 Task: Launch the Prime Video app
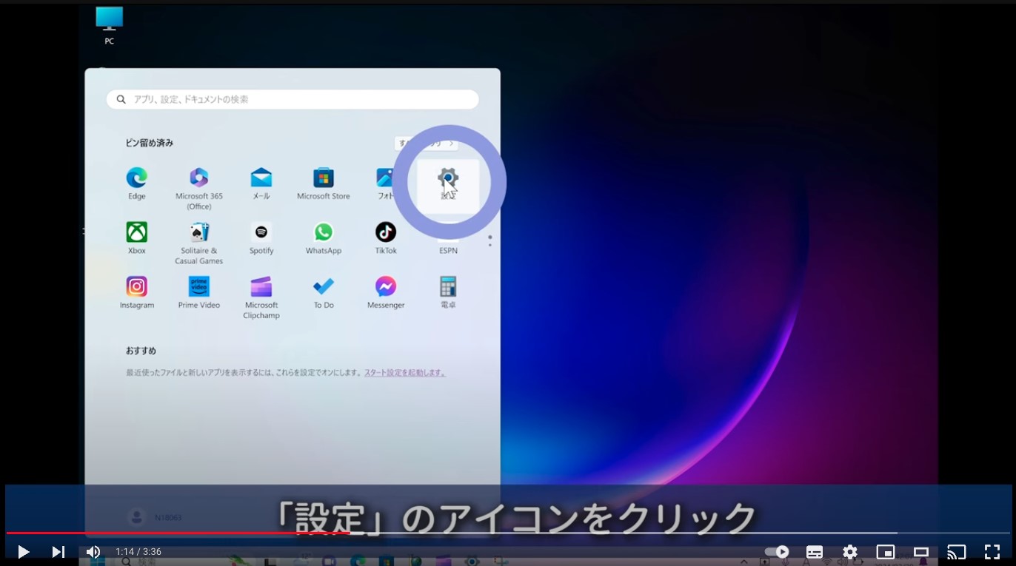[198, 292]
